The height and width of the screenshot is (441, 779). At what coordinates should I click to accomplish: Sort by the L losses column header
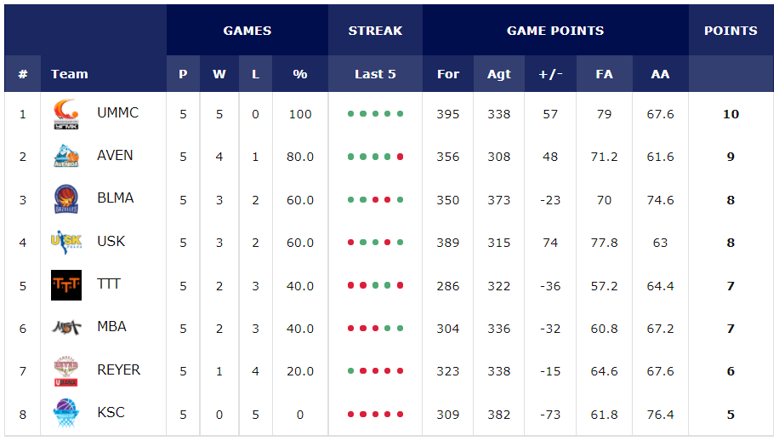point(255,74)
